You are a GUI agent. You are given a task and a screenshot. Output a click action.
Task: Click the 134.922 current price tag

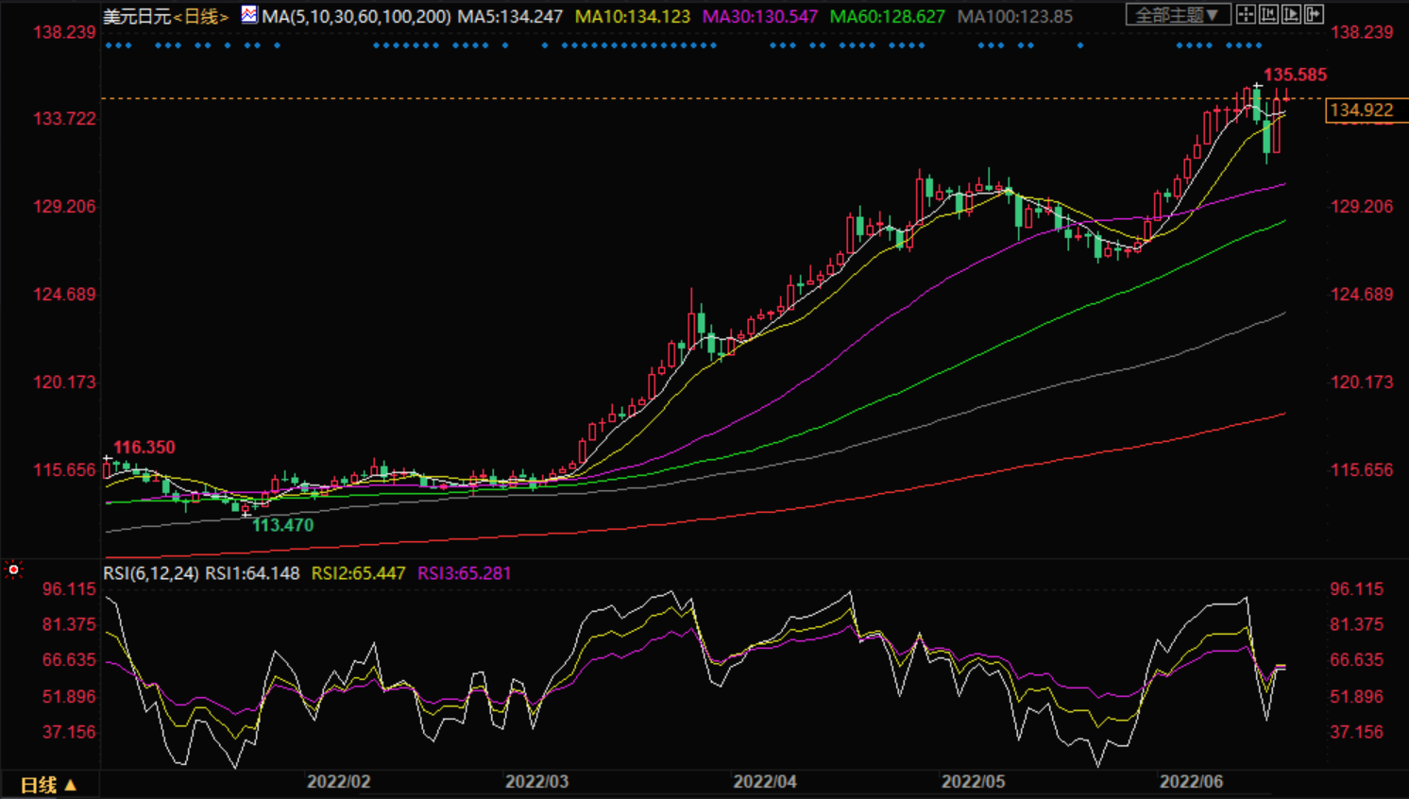tap(1361, 110)
